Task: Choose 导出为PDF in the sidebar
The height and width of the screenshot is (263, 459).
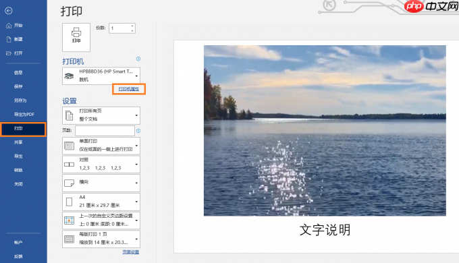Action: (x=24, y=115)
